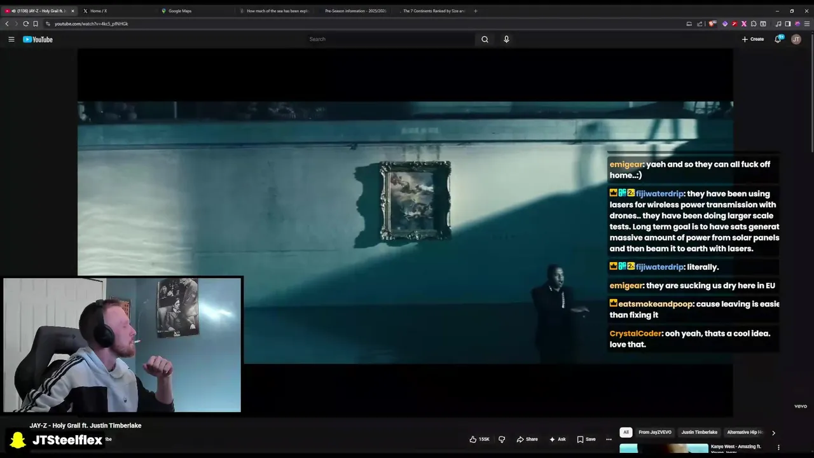Open options for Kanye West Amazing suggestion
The height and width of the screenshot is (458, 814).
coord(778,447)
